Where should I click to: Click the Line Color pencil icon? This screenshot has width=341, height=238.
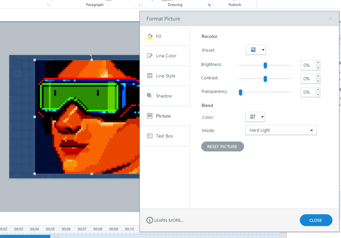pos(150,56)
